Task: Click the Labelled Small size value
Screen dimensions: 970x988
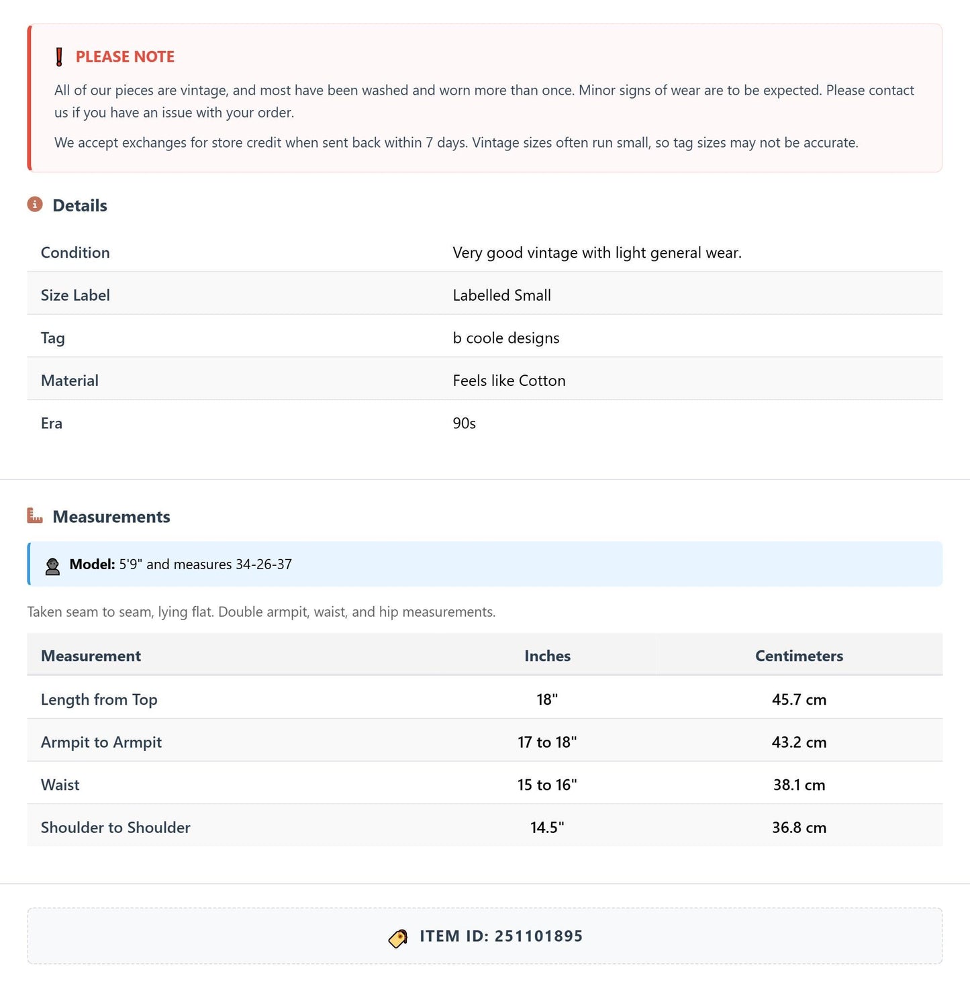Action: click(501, 295)
